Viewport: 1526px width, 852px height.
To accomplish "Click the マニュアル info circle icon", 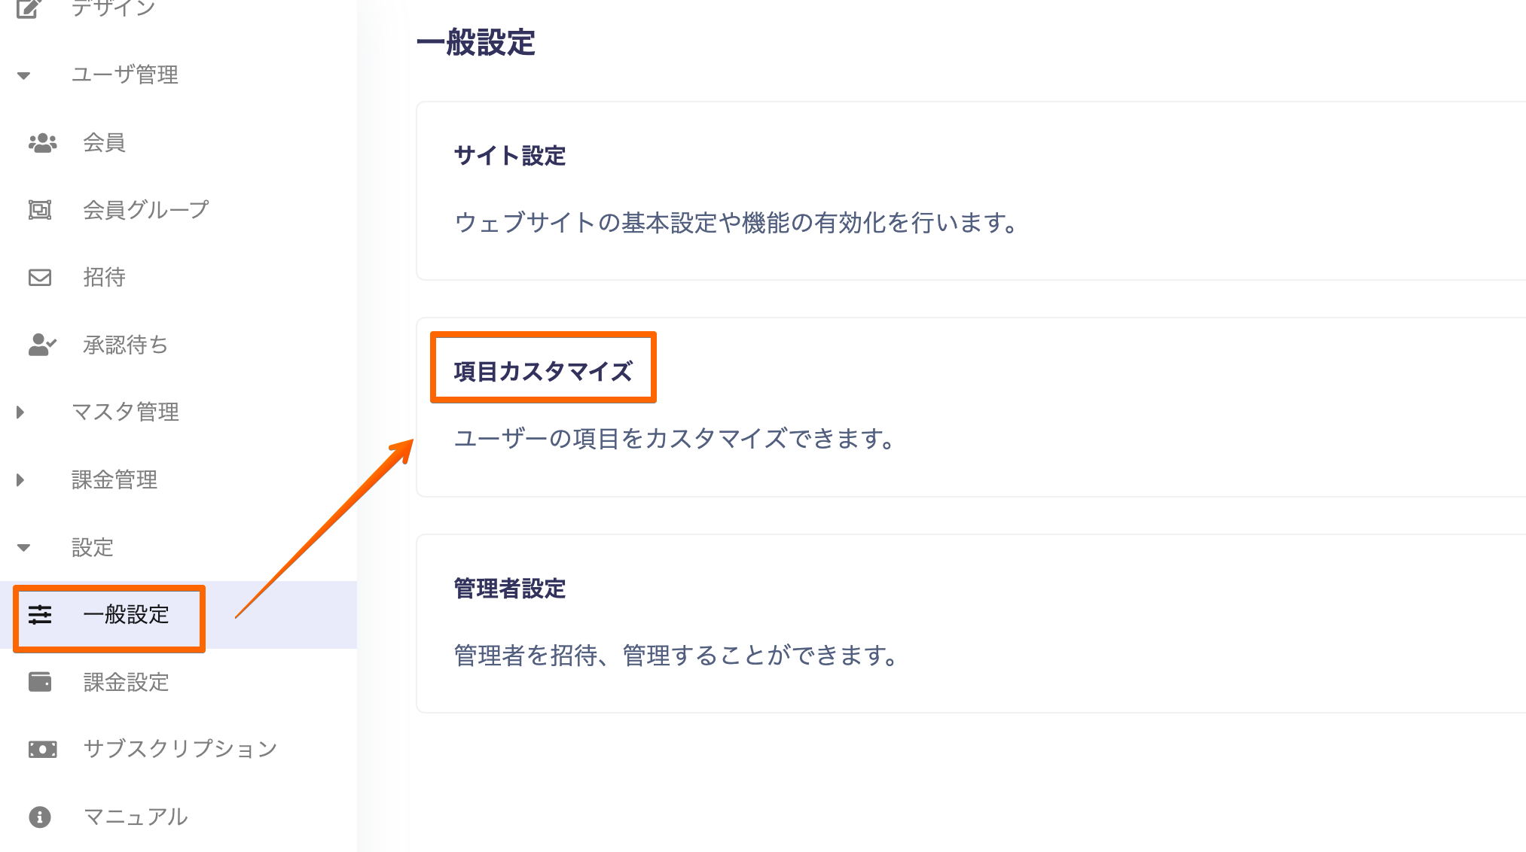I will coord(40,817).
